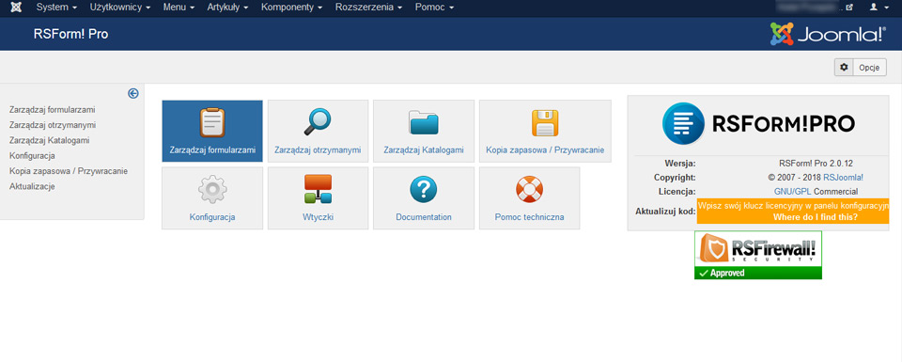Click the lifebuoy icon for Pomoc techniczna
902x362 pixels.
(529, 189)
